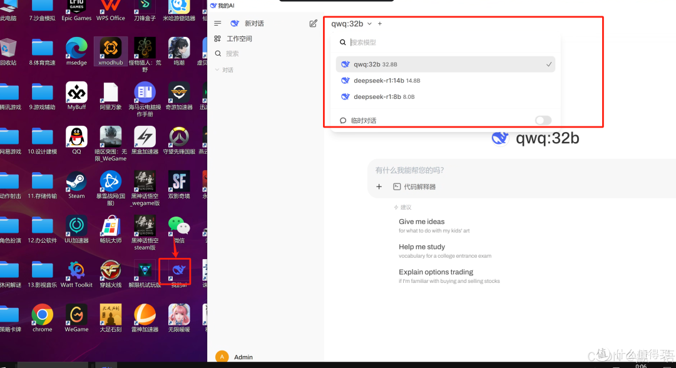Open the 怪物猎人:荒野 desktop icon

pos(145,53)
